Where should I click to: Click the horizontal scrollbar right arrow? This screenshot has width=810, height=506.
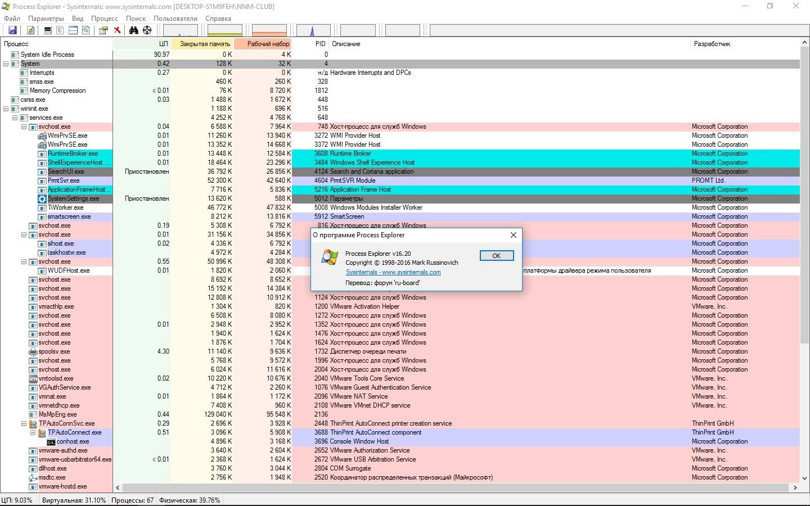point(795,487)
